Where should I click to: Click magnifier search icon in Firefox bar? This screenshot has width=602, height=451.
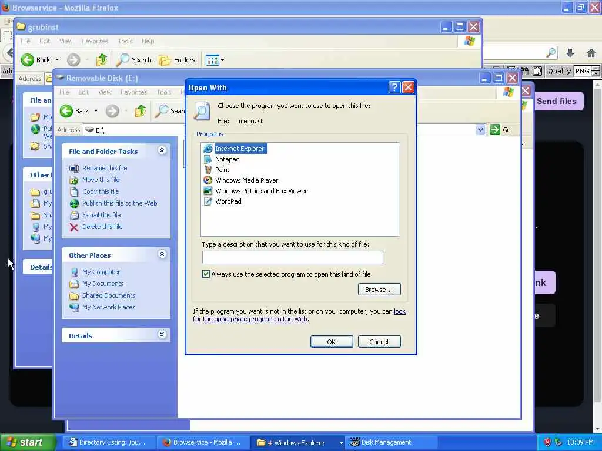click(x=551, y=53)
